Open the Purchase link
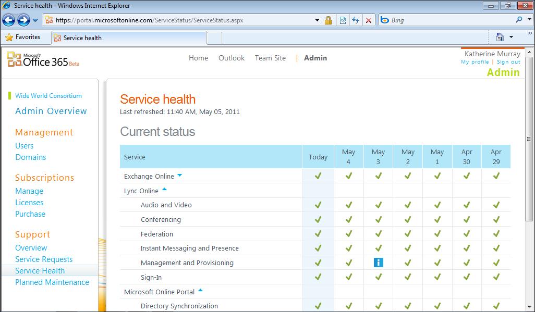The image size is (535, 312). [30, 214]
